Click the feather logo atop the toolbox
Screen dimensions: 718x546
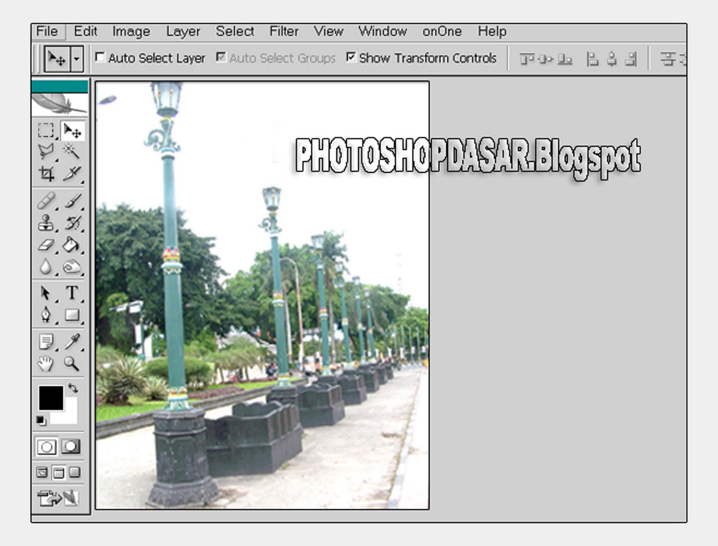60,105
